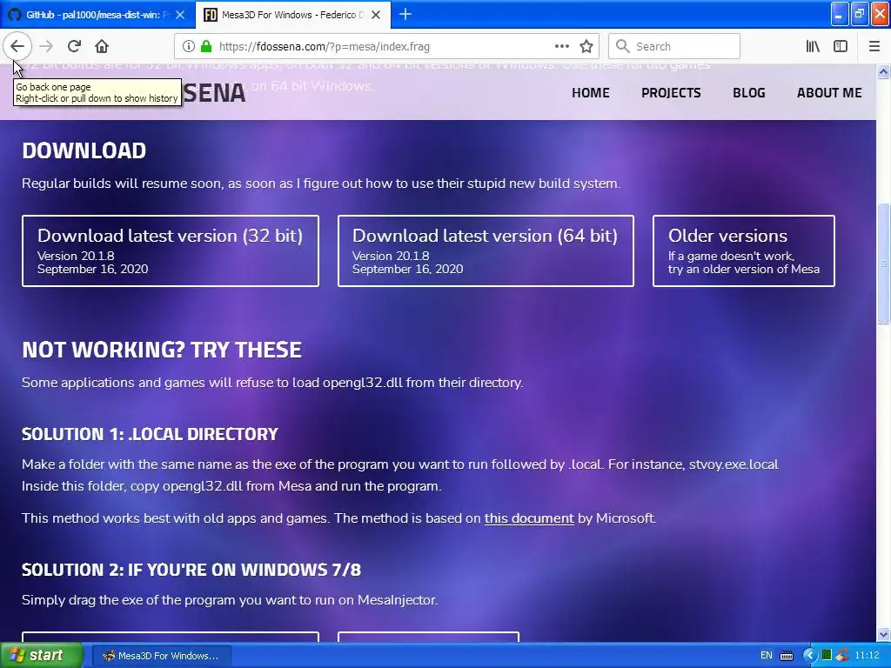The width and height of the screenshot is (891, 668).
Task: Click the DOWNLOAD heading
Action: [x=84, y=150]
